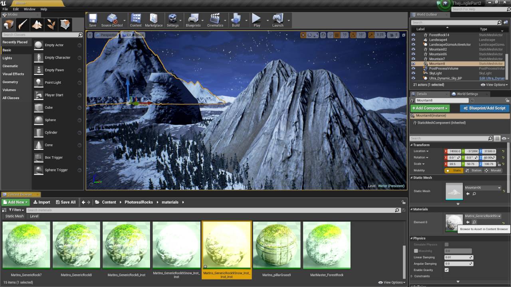The image size is (511, 287).
Task: Start the level with the Play button
Action: coord(257,20)
